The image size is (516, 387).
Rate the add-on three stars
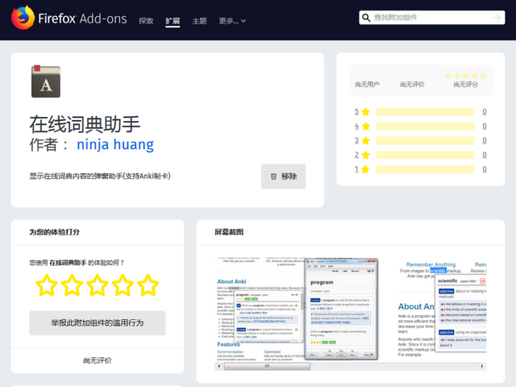[x=98, y=285]
